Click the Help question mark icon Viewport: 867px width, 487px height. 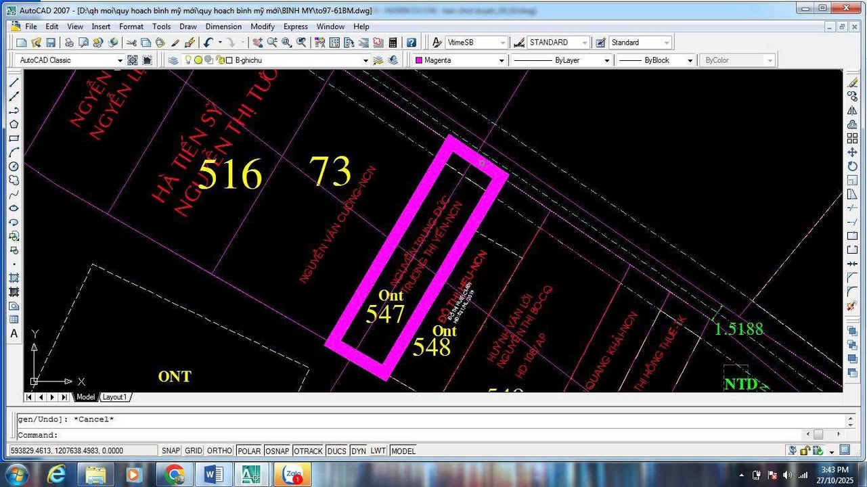tap(411, 43)
